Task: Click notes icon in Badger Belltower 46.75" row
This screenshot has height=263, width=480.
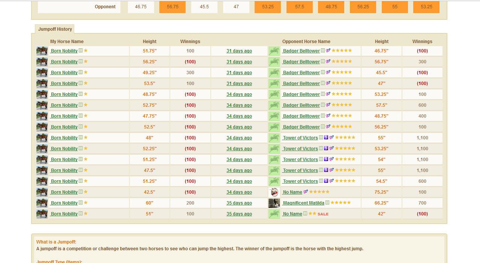Action: pyautogui.click(x=323, y=51)
